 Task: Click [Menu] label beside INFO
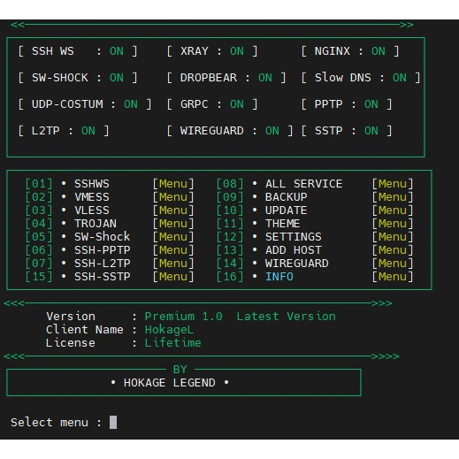pos(393,277)
